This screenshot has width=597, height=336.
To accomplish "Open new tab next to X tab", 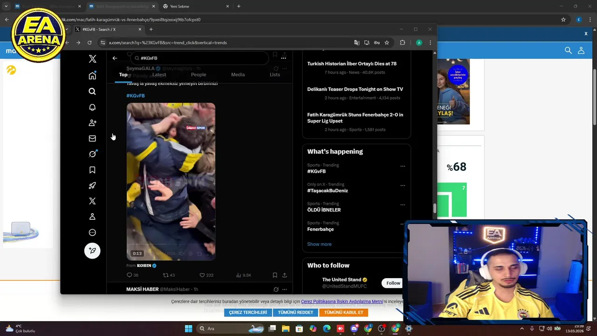I will (151, 29).
